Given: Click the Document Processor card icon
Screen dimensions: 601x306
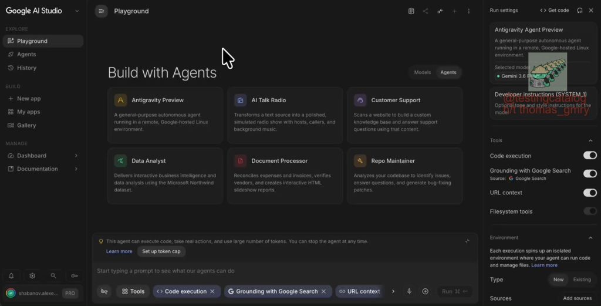Looking at the screenshot, I should (x=240, y=161).
